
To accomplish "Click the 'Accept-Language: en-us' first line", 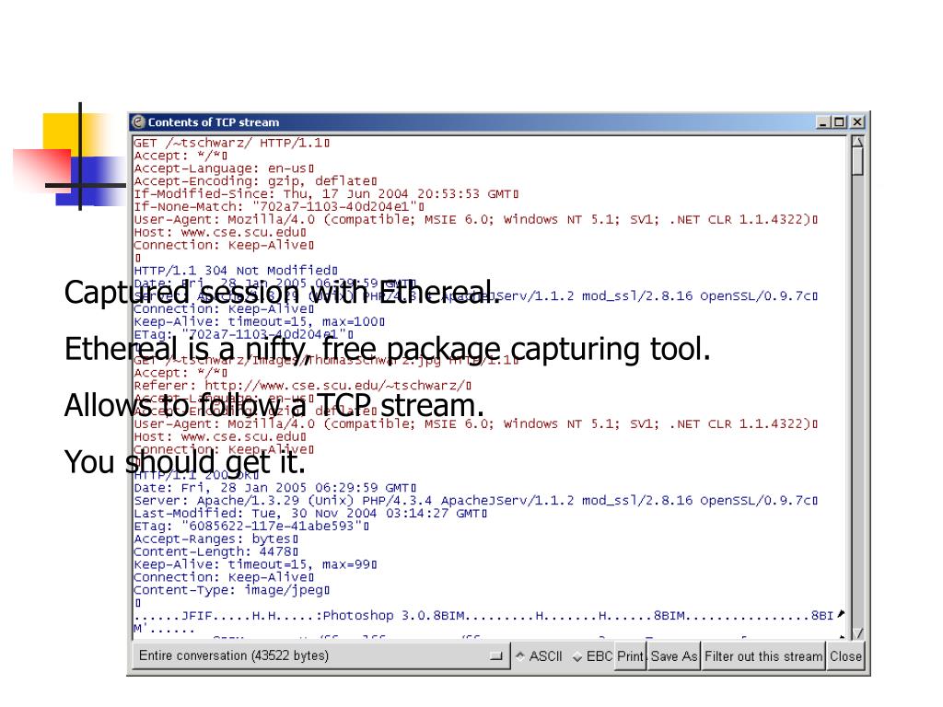I will click(224, 169).
